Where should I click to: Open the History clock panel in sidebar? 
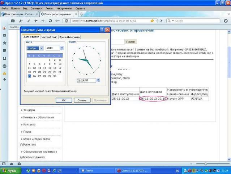click(x=4, y=66)
